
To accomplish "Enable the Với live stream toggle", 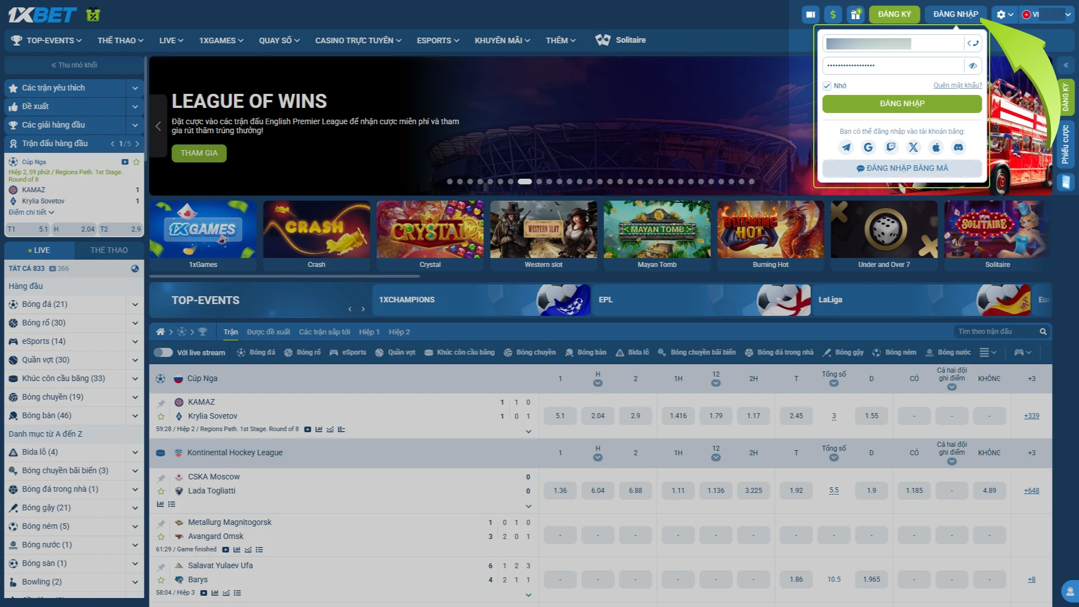I will (163, 352).
